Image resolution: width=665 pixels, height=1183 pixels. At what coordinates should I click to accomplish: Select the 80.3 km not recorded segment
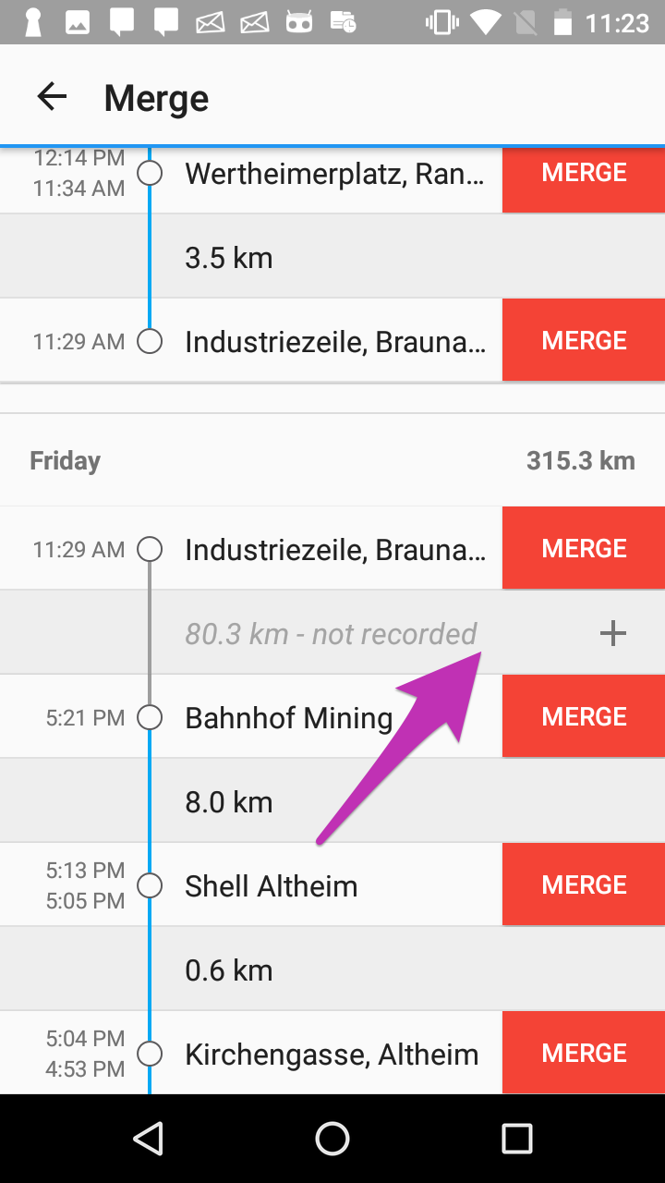click(331, 633)
